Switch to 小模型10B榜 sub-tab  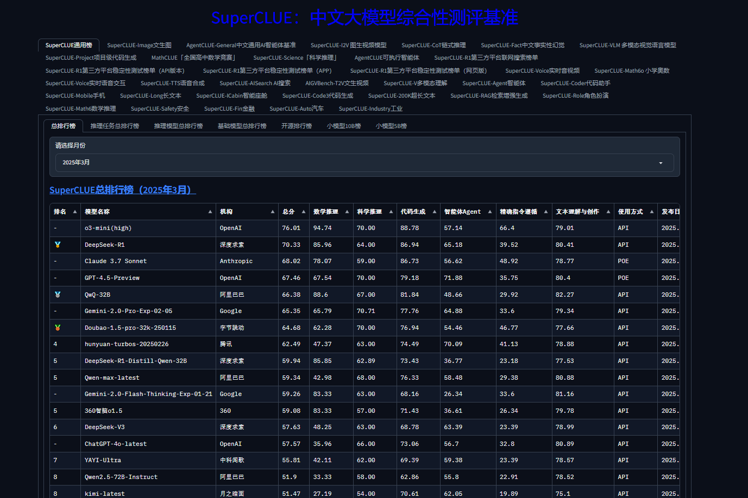click(x=344, y=126)
